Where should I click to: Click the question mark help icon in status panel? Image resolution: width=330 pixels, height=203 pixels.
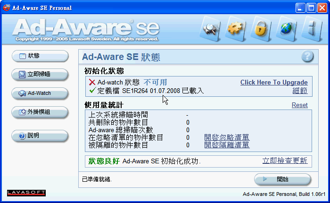[307, 56]
